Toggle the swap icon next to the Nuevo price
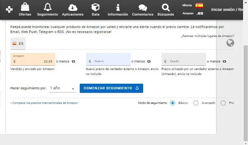 click(149, 61)
